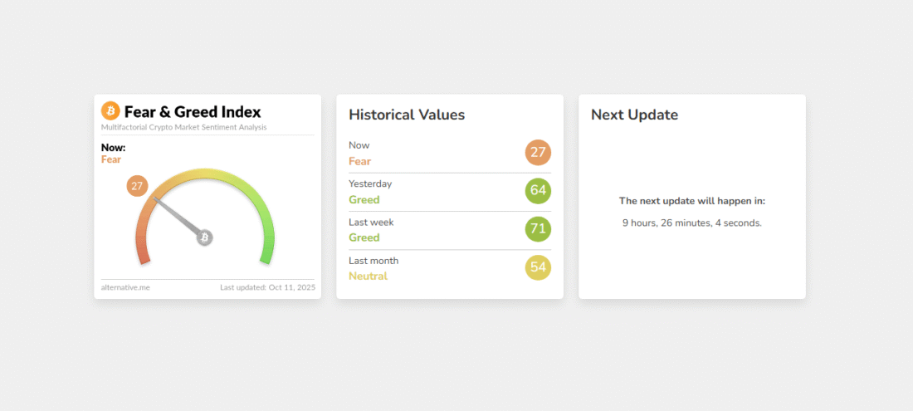Click the red end of the gauge arc

(x=143, y=252)
